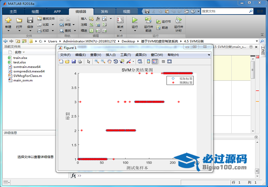Open the brush color dropdown in Figure toolbar

(x=133, y=61)
